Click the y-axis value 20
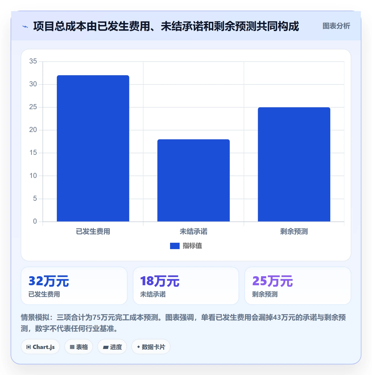The image size is (372, 375). [x=33, y=130]
